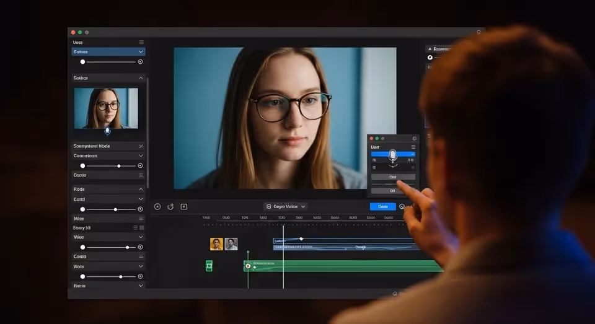Click the blue Daala button
The width and height of the screenshot is (595, 324).
pos(383,206)
